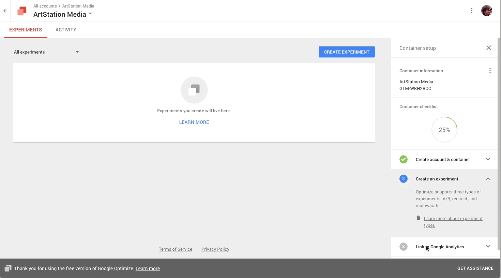This screenshot has height=278, width=501.
Task: Click Learn more in bottom banner
Action: [148, 268]
